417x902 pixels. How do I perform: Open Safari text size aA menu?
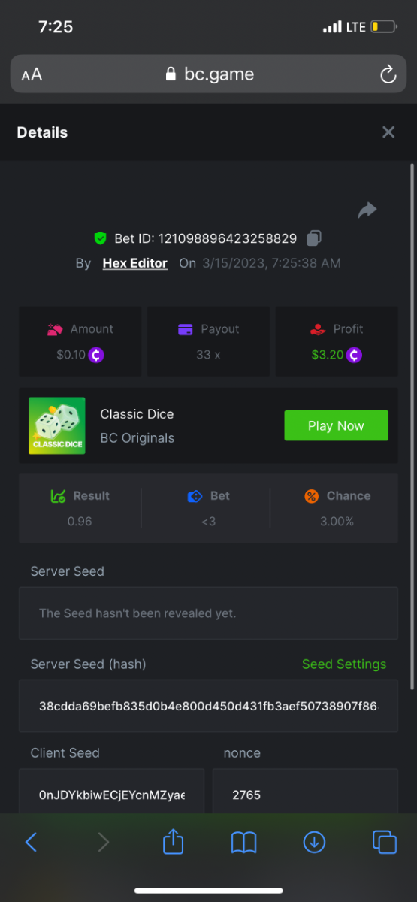point(32,74)
